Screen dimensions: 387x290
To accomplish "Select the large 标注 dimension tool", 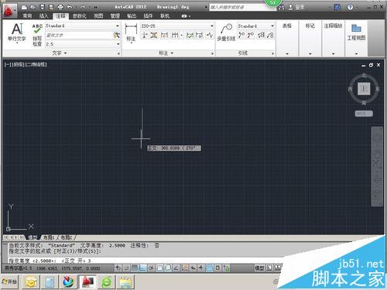I will click(131, 32).
